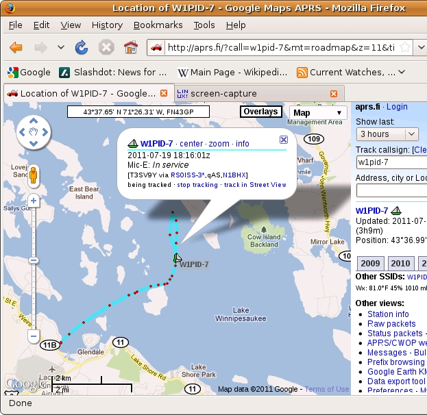Open the Help menu
This screenshot has width=427, height=415.
click(236, 25)
